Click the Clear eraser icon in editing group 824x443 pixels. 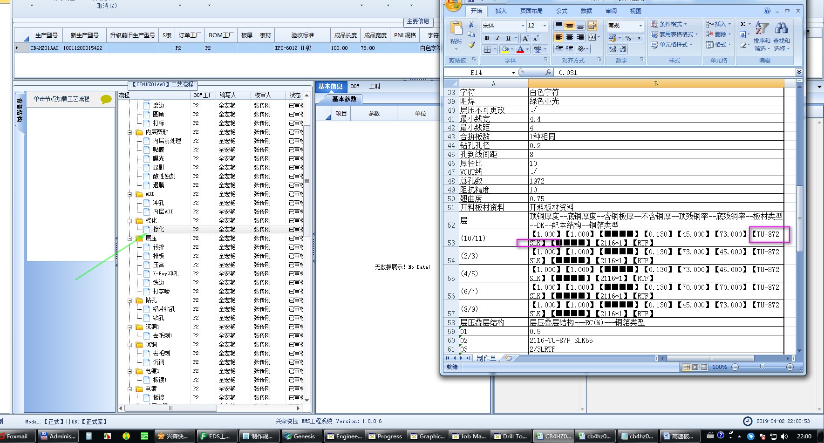(x=742, y=45)
